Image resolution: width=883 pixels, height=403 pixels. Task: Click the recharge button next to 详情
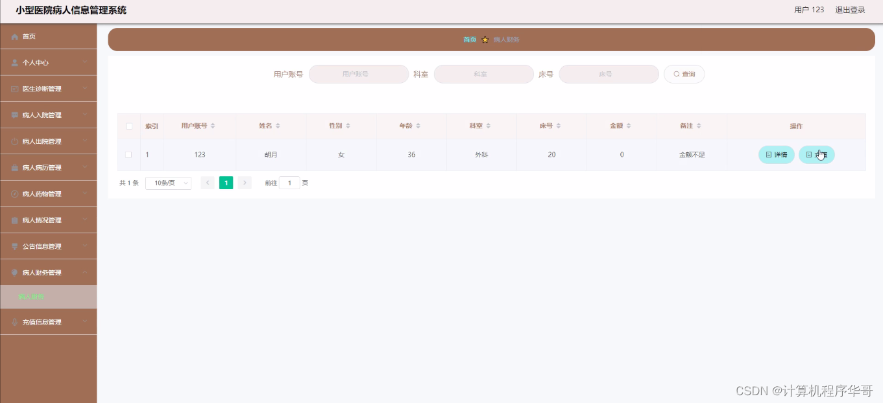pyautogui.click(x=816, y=155)
